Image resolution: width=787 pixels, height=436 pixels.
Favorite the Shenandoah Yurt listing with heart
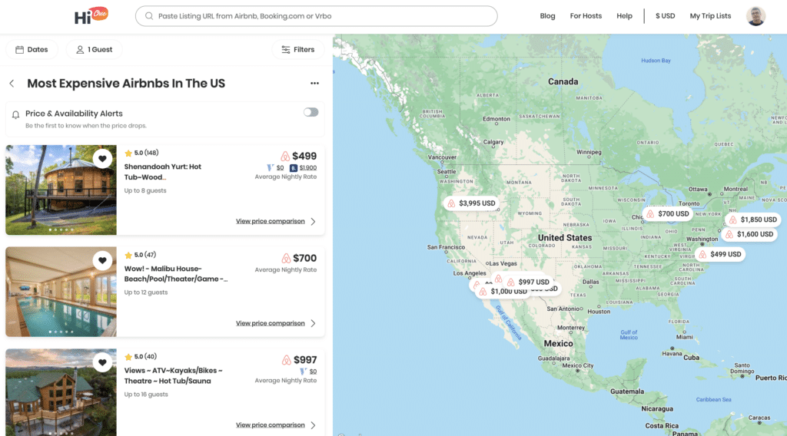tap(102, 158)
